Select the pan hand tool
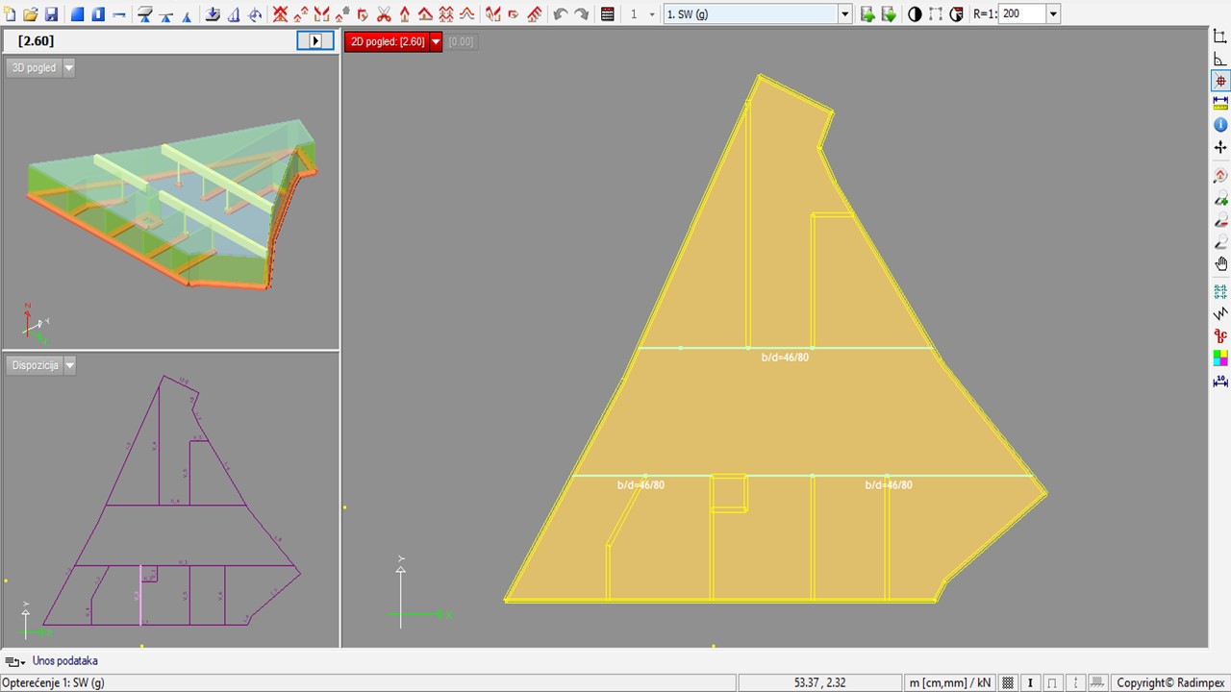 1220,264
